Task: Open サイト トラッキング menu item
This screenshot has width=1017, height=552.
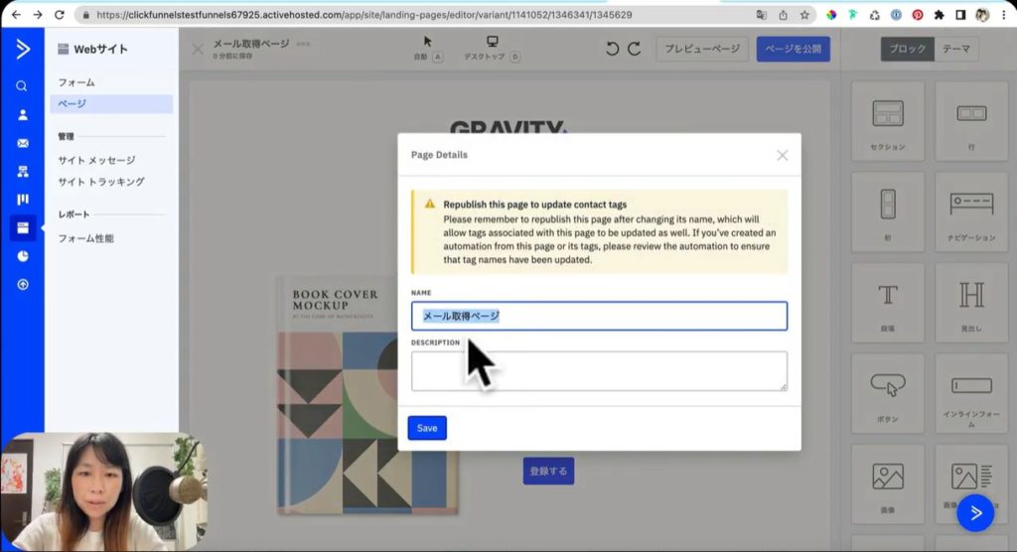Action: 100,182
